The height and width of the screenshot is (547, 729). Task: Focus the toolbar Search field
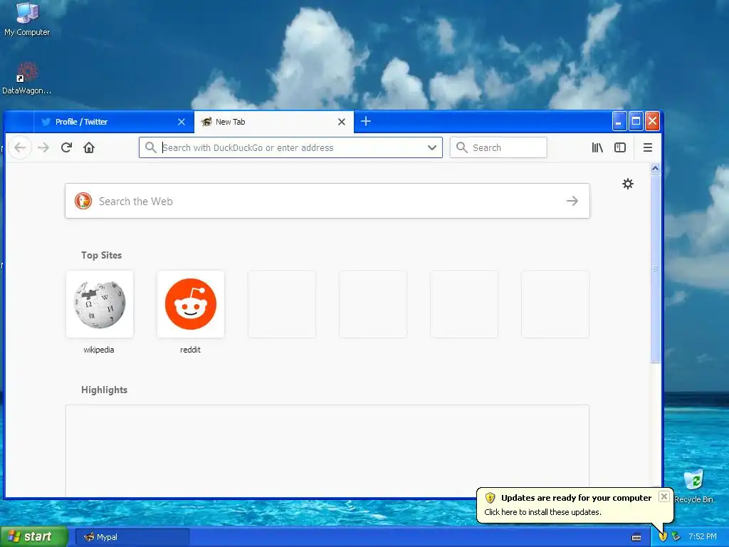coord(498,147)
